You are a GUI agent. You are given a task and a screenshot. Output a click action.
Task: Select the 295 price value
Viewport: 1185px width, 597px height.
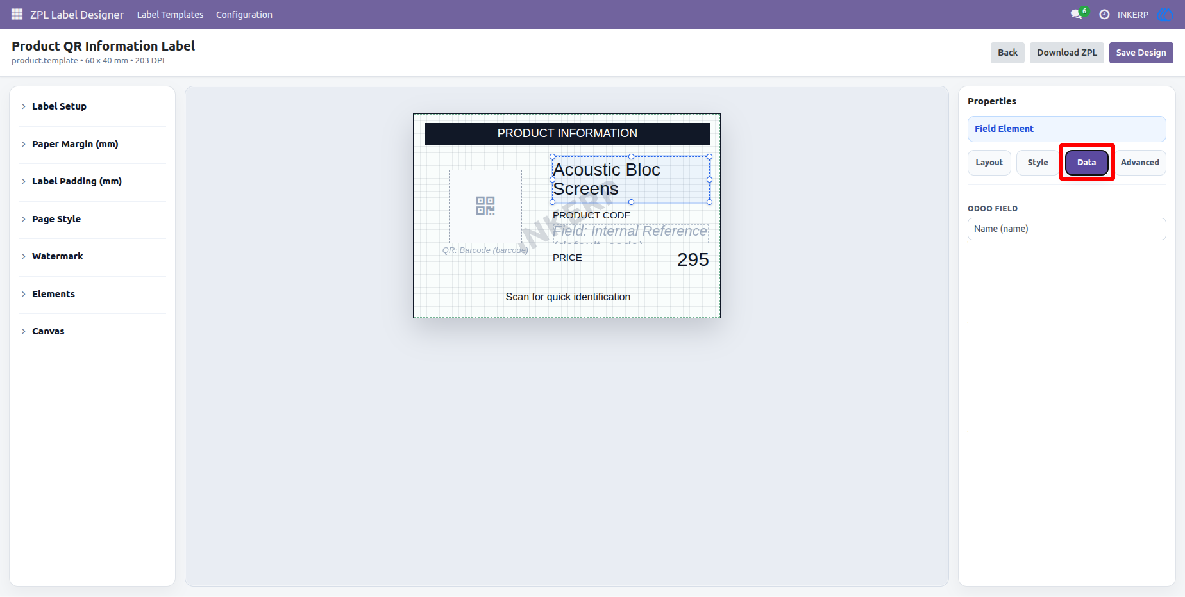(x=693, y=259)
